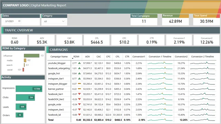The width and height of the screenshot is (221, 124).
Task: Click the Conversion1 KPI card 2.19%
Action: pos(179,40)
